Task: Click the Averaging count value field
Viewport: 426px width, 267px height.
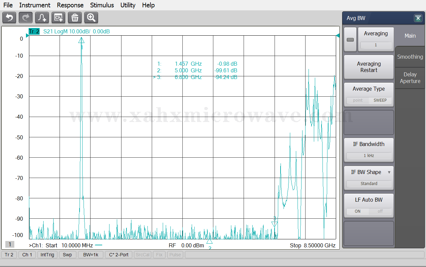Action: 376,45
